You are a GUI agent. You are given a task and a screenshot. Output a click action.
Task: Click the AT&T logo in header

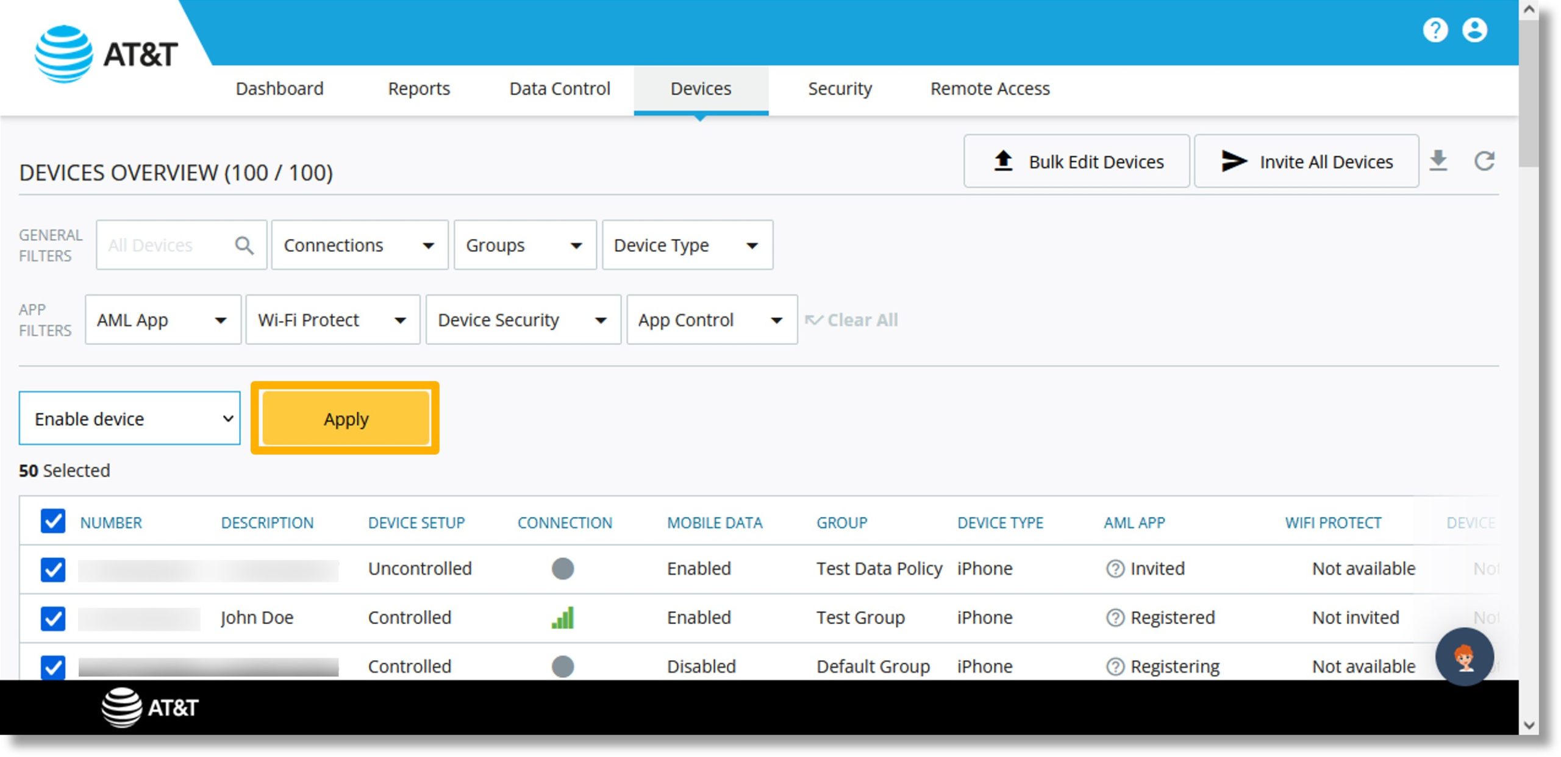107,54
